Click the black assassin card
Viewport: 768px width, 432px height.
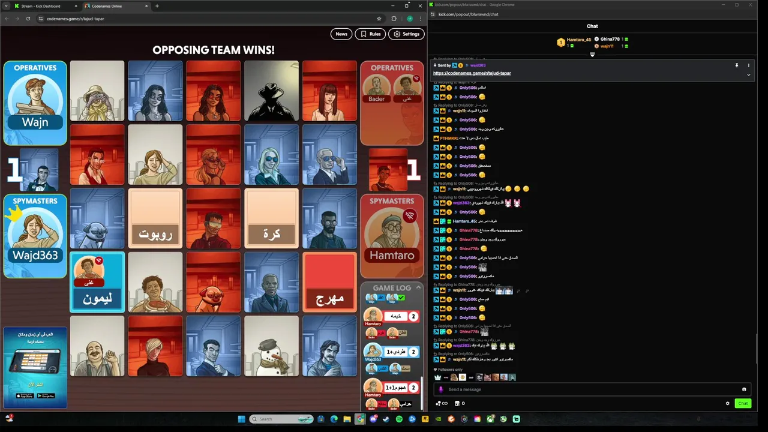271,91
